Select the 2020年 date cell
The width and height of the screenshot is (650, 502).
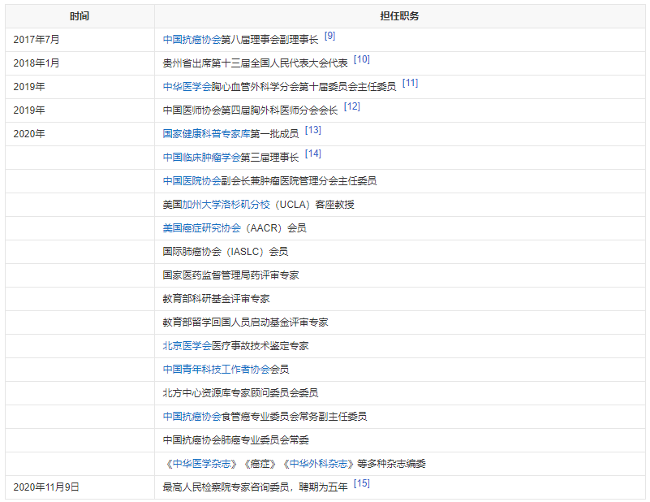pos(80,134)
